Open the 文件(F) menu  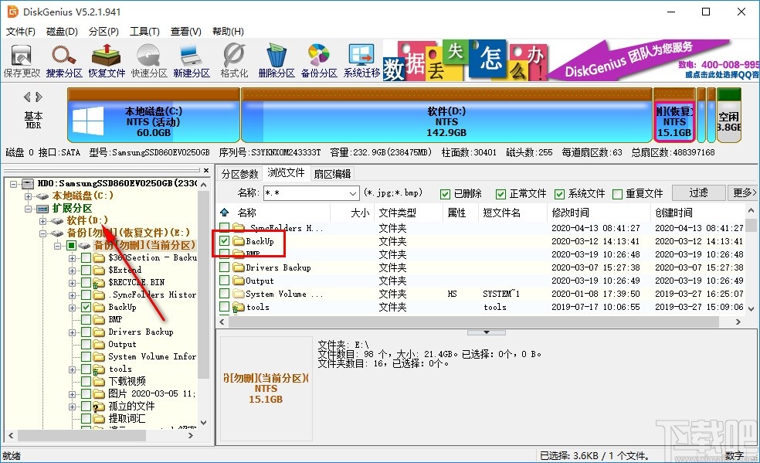click(x=20, y=32)
